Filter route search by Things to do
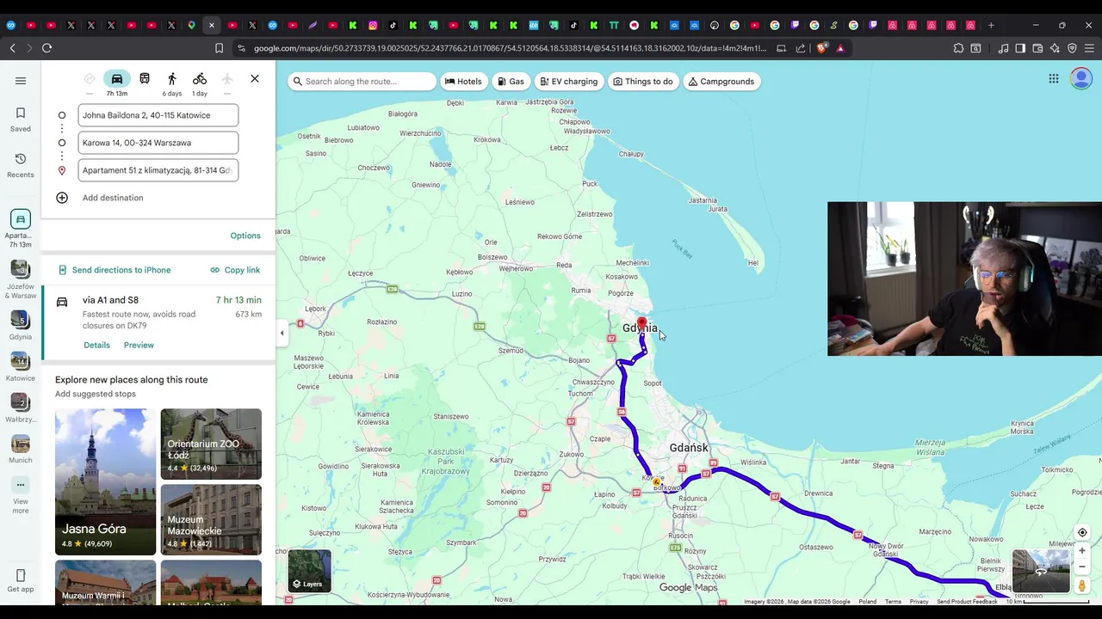 [x=642, y=82]
